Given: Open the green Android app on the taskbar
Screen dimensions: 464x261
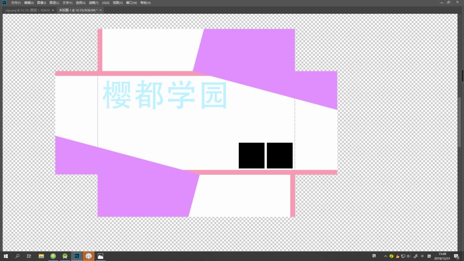Looking at the screenshot, I should [65, 256].
